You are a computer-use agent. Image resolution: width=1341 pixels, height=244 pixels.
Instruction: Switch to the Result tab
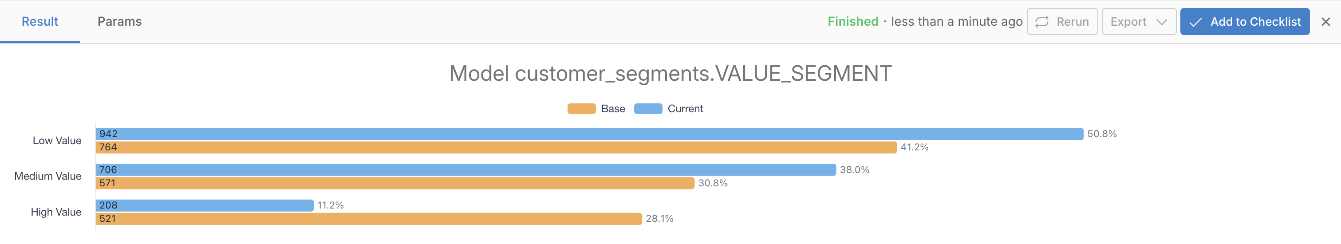pos(39,21)
